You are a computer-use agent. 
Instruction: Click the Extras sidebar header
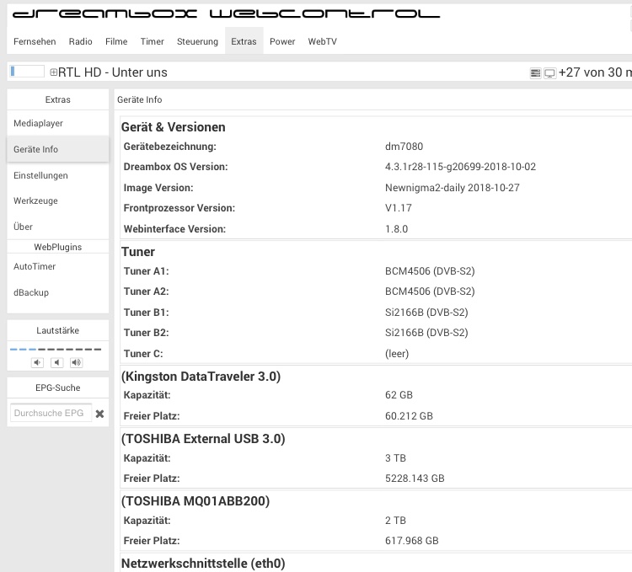tap(57, 99)
